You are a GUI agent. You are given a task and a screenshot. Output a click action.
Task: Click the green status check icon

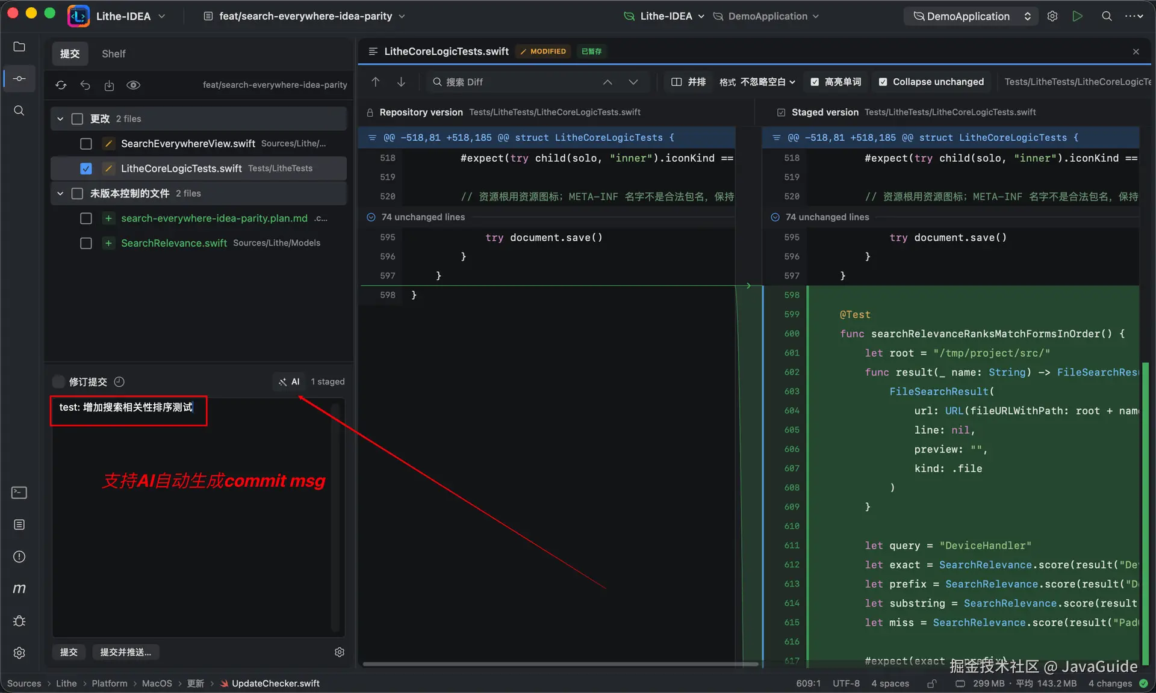click(1143, 683)
